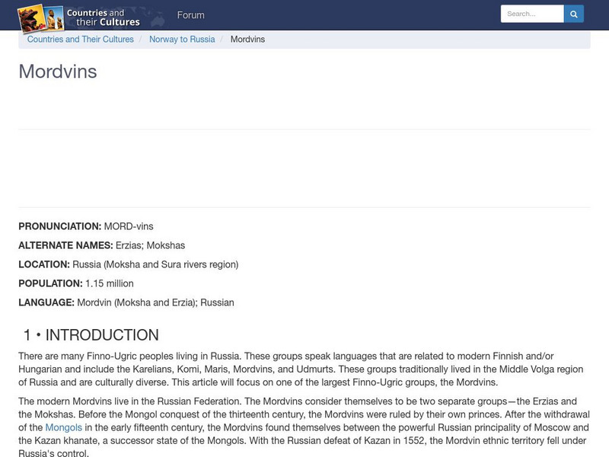Go to the Norway to Russia breadcrumb

click(182, 40)
